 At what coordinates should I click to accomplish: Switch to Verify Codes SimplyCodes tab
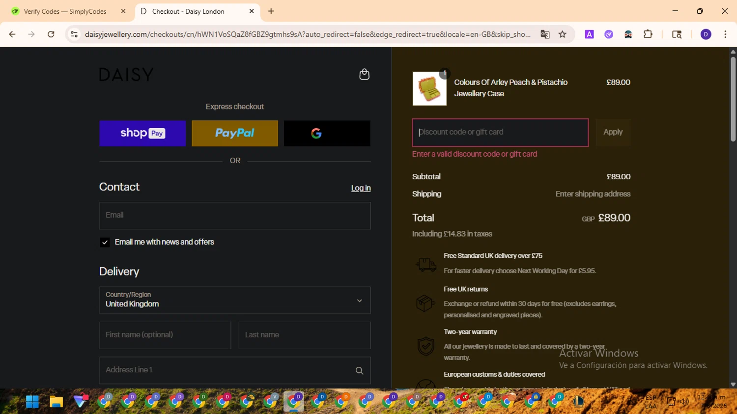65,11
